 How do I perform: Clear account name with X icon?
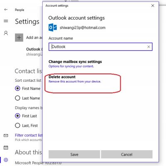149,47
